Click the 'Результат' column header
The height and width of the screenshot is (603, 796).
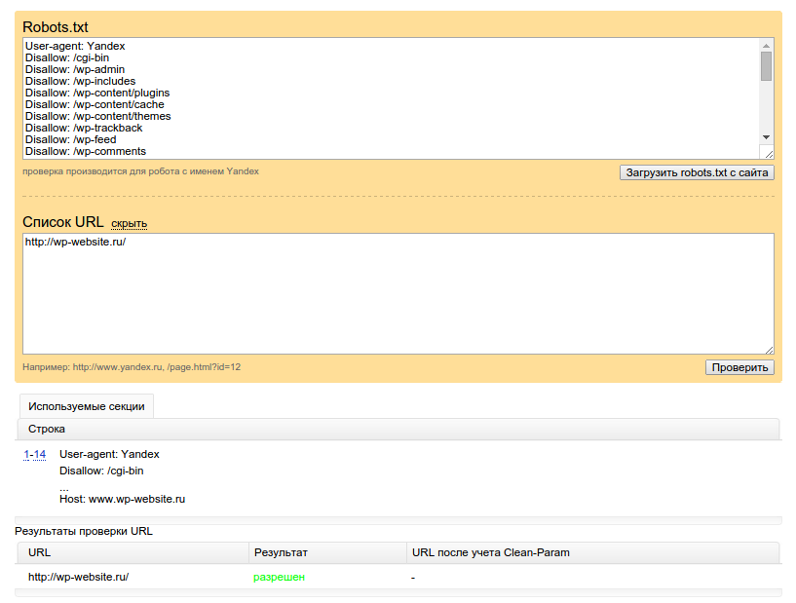click(x=281, y=552)
